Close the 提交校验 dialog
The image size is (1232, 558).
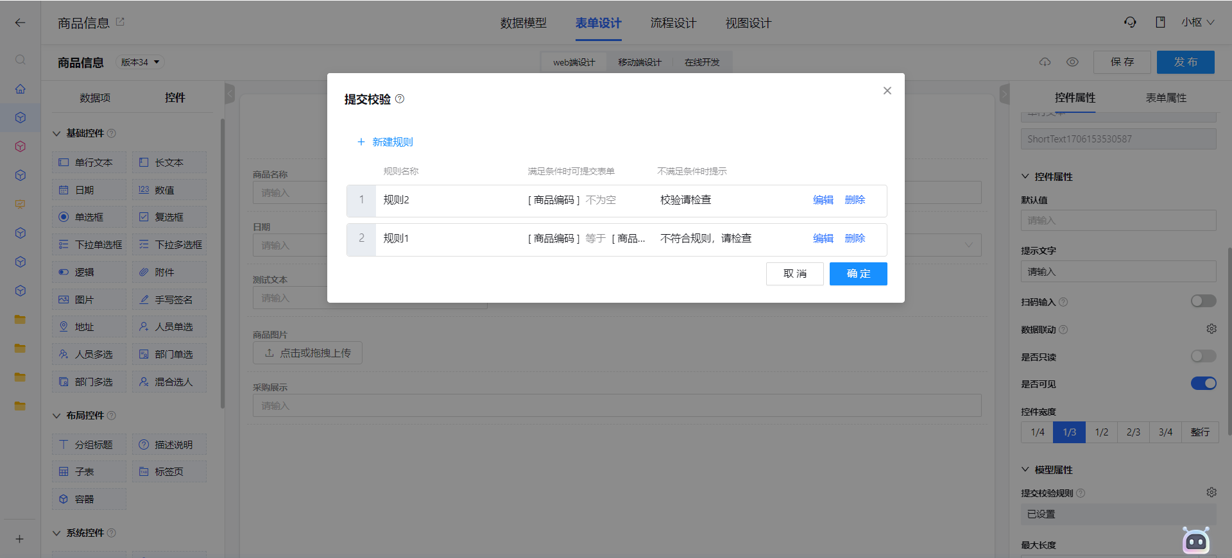coord(887,90)
